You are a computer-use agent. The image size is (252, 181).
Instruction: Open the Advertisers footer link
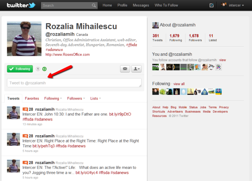pyautogui.click(x=175, y=112)
